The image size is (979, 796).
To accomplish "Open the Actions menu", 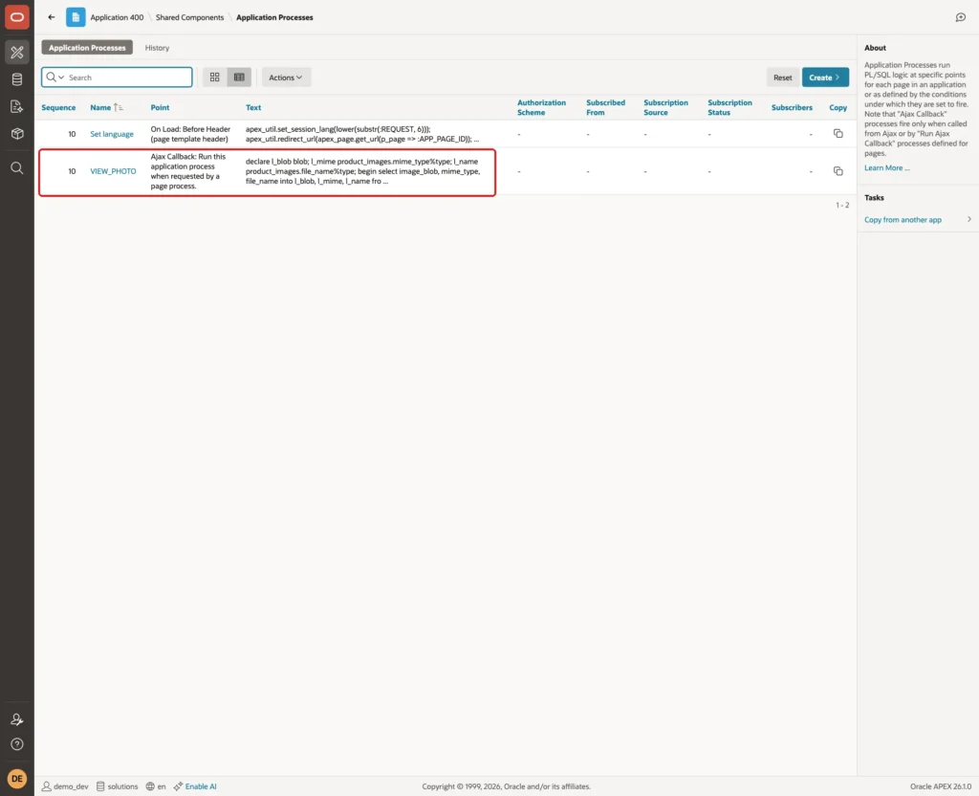I will click(x=286, y=77).
